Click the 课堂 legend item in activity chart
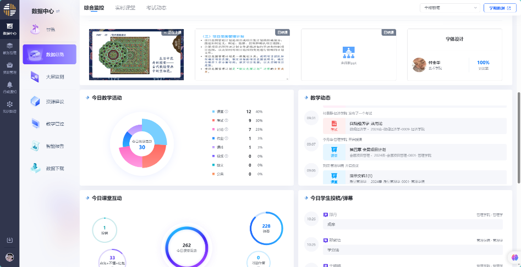This screenshot has height=267, width=521. pos(219,112)
